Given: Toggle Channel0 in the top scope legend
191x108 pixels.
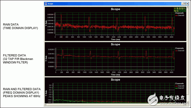Looking at the screenshot, I should (x=181, y=15).
